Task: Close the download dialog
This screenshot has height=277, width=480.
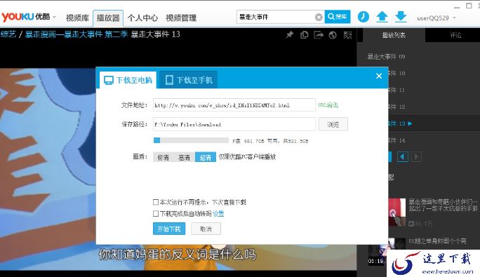Action: pos(379,76)
